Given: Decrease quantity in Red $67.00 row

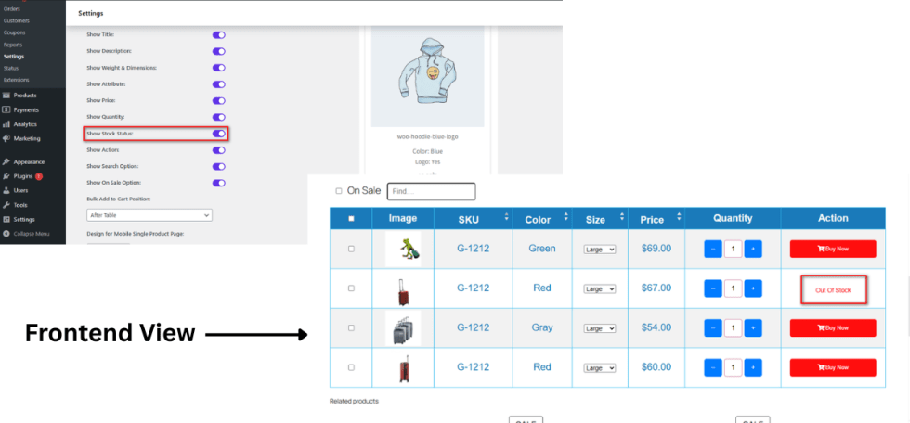Looking at the screenshot, I should pyautogui.click(x=713, y=288).
